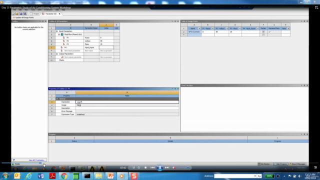The width and height of the screenshot is (320, 180).
Task: Open Google Chrome from taskbar
Action: (64, 176)
